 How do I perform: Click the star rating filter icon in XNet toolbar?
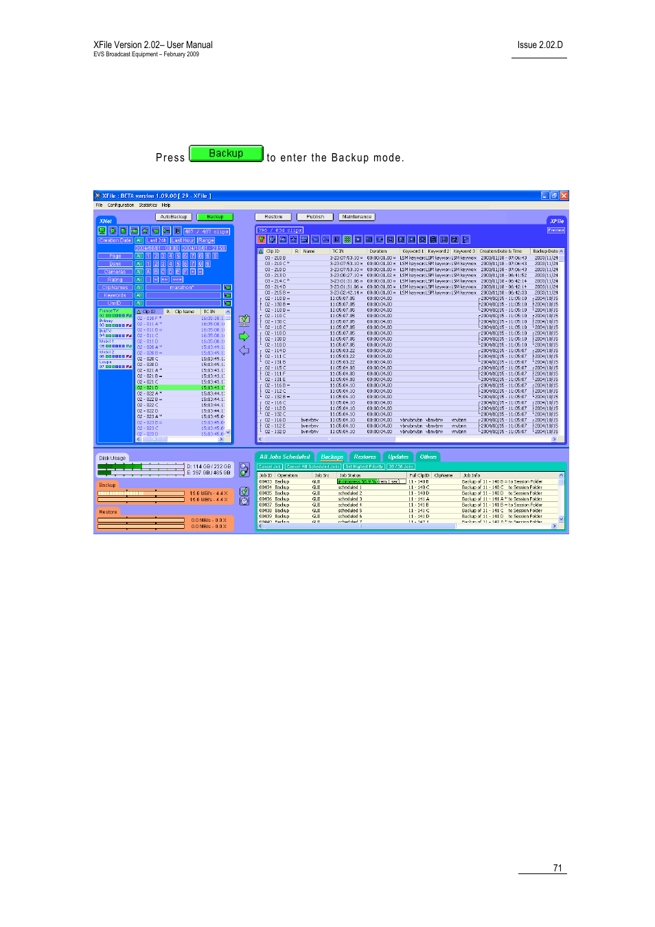coord(145,231)
